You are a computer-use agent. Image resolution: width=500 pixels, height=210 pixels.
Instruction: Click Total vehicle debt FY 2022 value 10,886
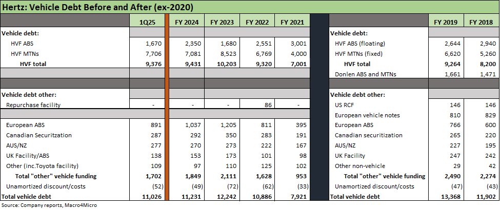tap(262, 197)
